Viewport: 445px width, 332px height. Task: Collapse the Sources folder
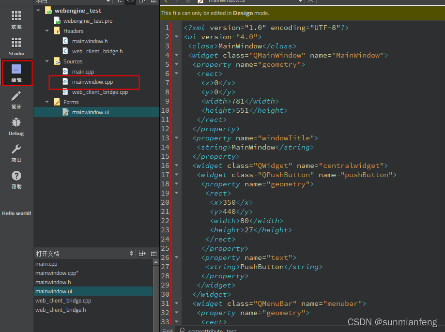click(x=46, y=61)
